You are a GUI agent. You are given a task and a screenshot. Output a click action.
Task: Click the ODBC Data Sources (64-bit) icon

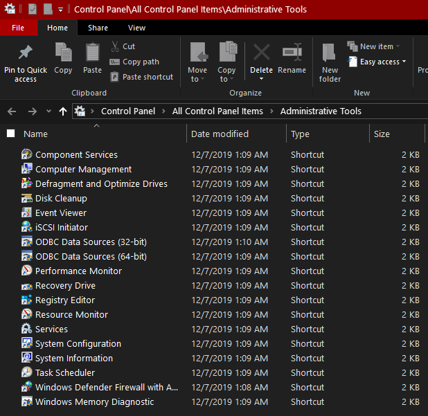[27, 256]
